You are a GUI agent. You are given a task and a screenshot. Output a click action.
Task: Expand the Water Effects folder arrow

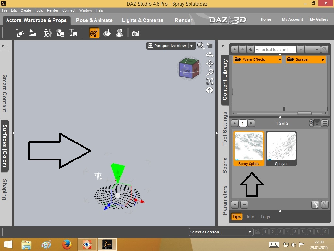(x=279, y=59)
